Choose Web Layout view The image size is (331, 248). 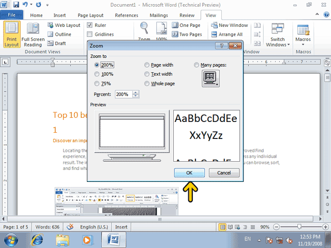[x=64, y=25]
